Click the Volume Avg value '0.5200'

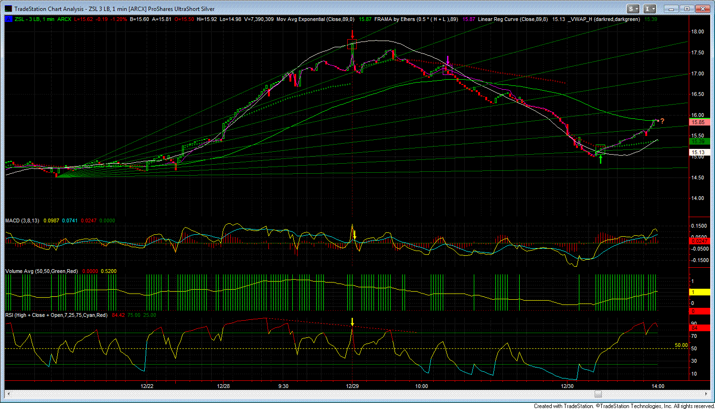[108, 271]
